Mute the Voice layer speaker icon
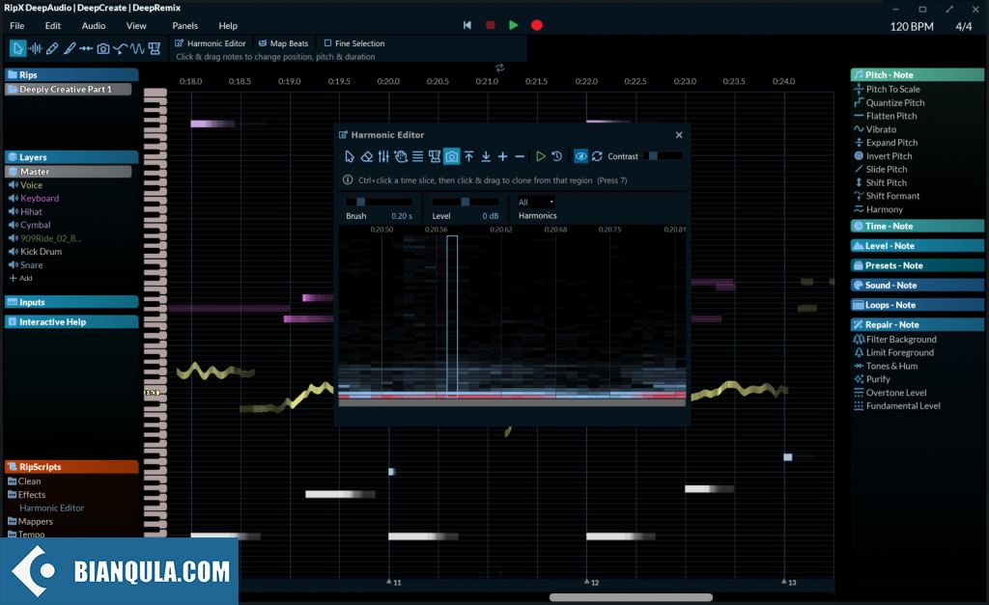The width and height of the screenshot is (989, 605). coord(13,184)
